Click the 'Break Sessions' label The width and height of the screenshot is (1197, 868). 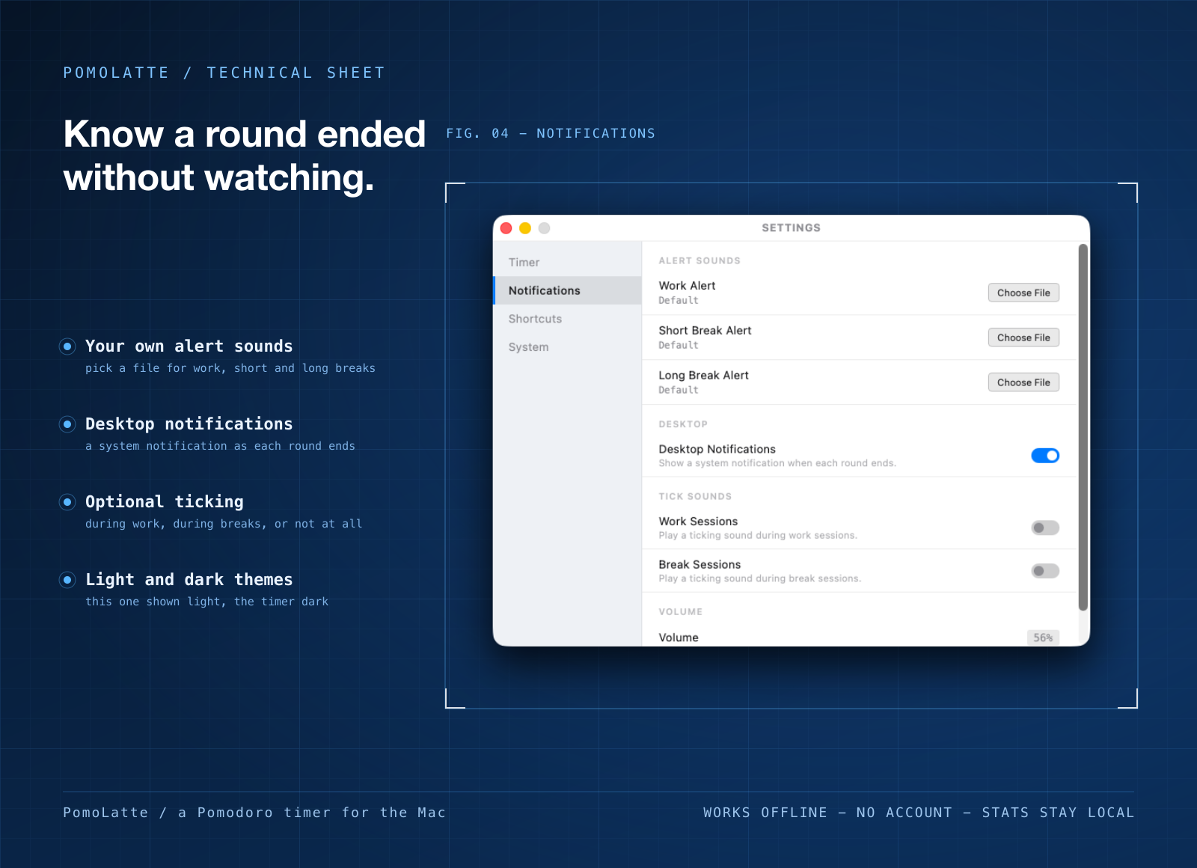(x=699, y=565)
